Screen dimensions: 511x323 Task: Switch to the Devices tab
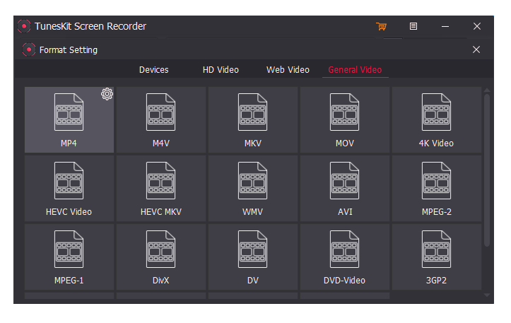154,70
